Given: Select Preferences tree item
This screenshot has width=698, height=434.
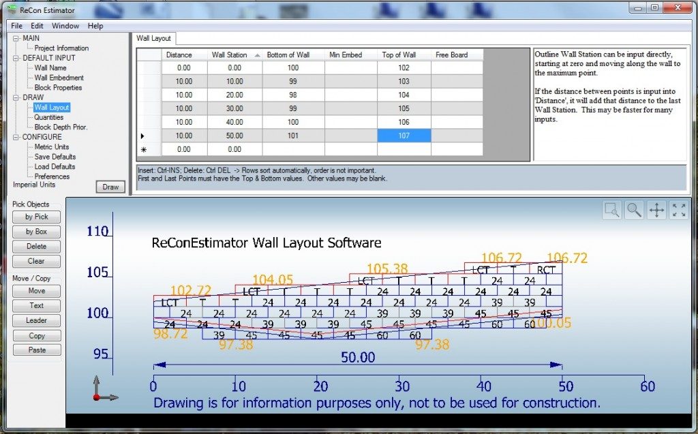Looking at the screenshot, I should point(52,176).
